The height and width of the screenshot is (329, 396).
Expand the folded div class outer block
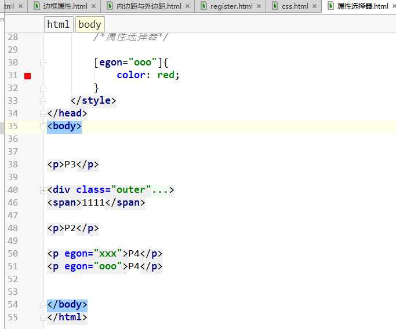point(43,190)
